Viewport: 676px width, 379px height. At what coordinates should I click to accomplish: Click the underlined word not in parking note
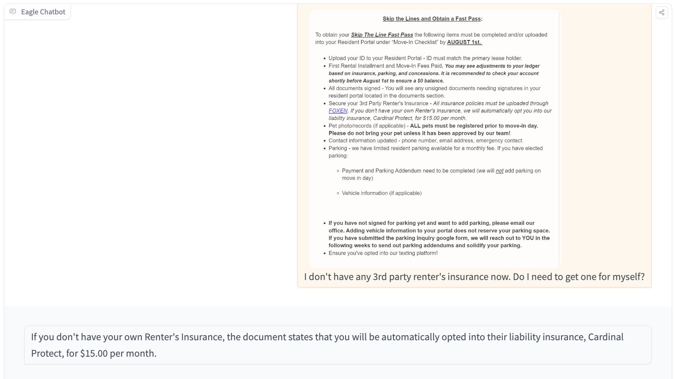500,171
